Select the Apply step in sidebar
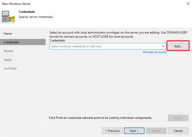The height and width of the screenshot is (137, 192). point(8,60)
